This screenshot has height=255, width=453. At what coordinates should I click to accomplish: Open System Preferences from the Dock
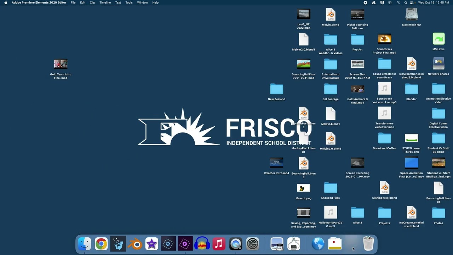pos(252,244)
